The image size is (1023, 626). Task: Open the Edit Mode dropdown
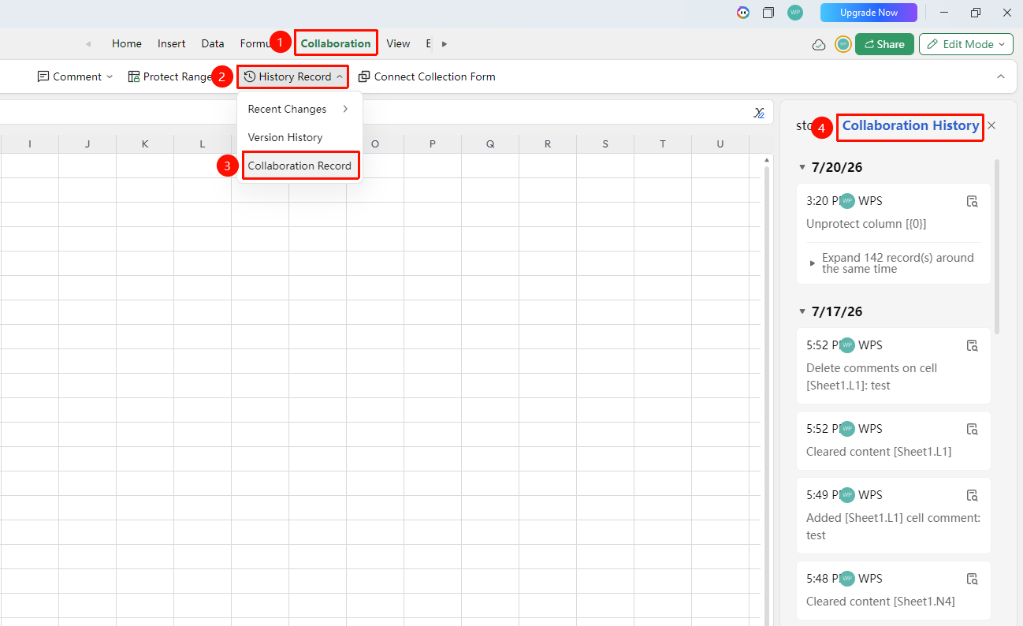(x=966, y=44)
